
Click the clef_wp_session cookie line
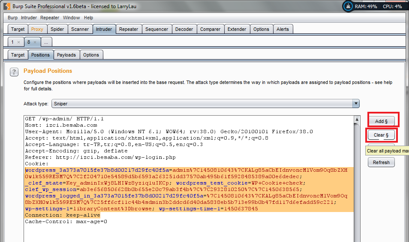tap(163, 189)
